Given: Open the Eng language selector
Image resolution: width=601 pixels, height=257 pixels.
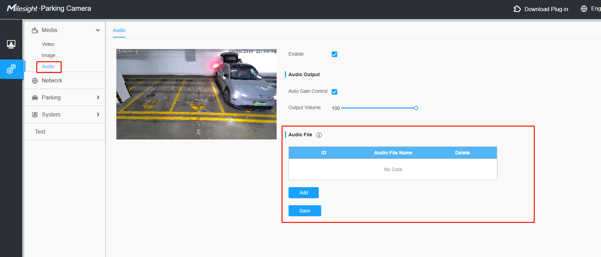Looking at the screenshot, I should pyautogui.click(x=596, y=9).
